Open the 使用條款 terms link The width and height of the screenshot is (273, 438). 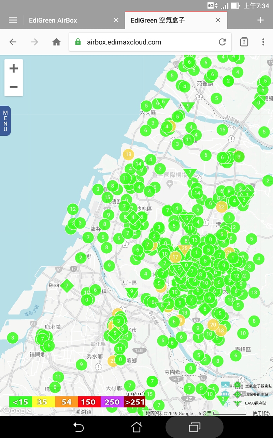(261, 413)
